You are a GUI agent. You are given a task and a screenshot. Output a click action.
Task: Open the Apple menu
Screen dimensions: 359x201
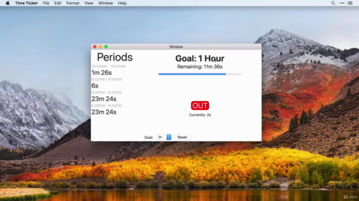(7, 3)
